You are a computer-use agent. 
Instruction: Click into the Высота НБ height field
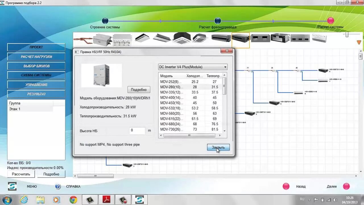tap(137, 130)
